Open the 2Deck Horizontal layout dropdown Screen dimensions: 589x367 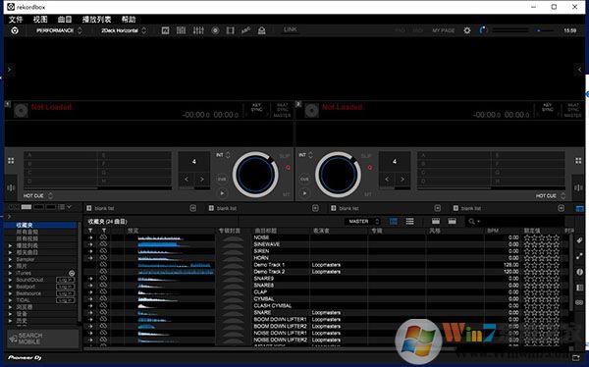124,30
